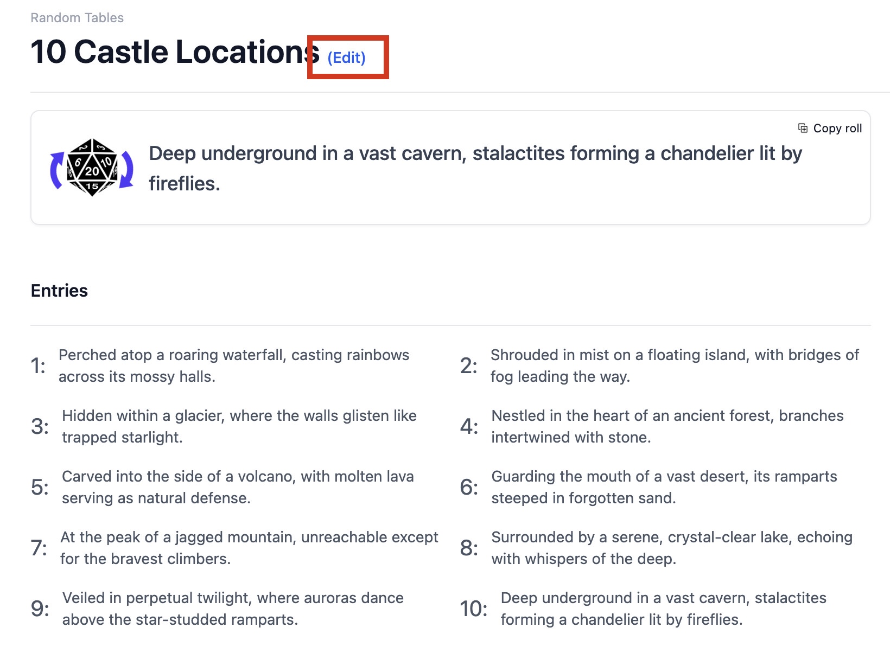Screen dimensions: 890x666
Task: Select entry 10 about the underground cavern
Action: coord(663,609)
